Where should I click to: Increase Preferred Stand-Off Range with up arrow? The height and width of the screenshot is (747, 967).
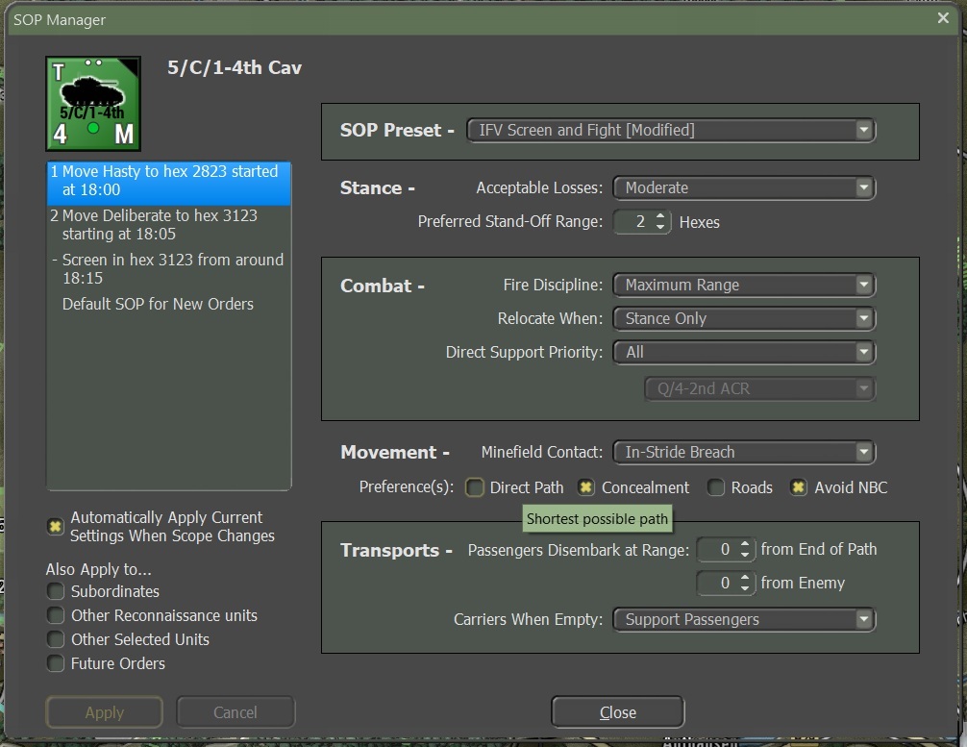tap(660, 216)
